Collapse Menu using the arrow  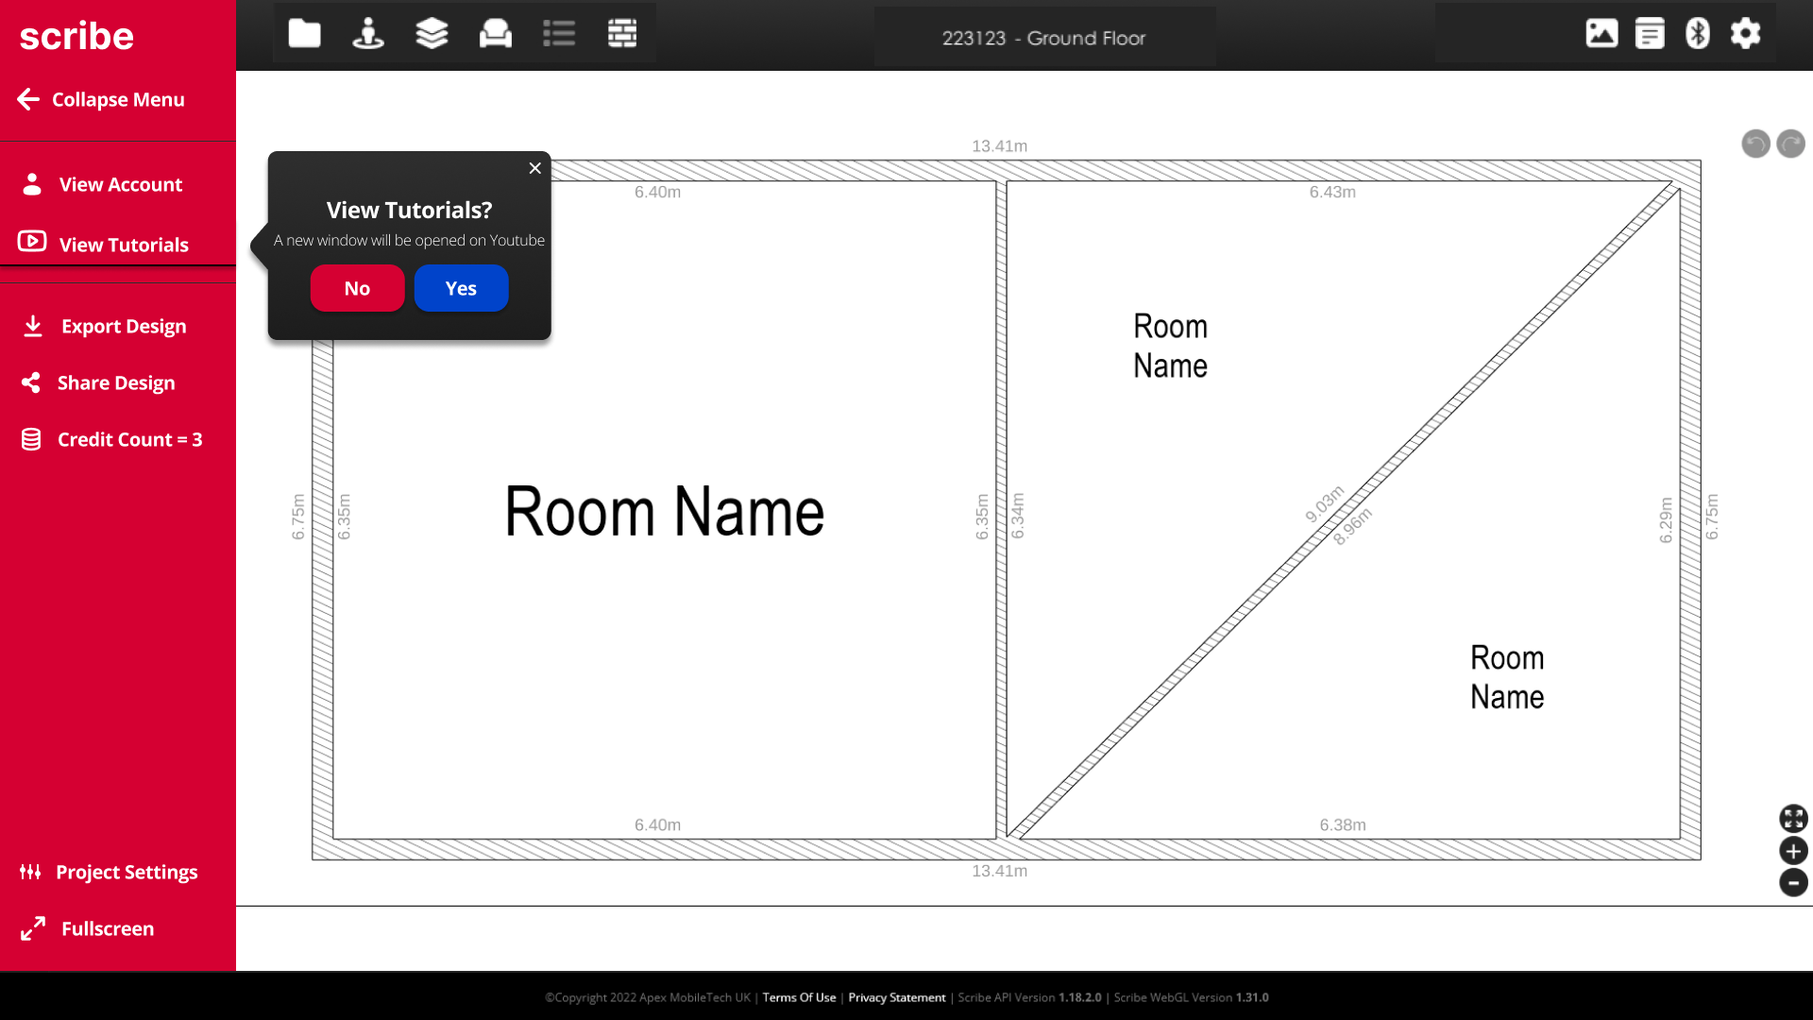pos(29,99)
